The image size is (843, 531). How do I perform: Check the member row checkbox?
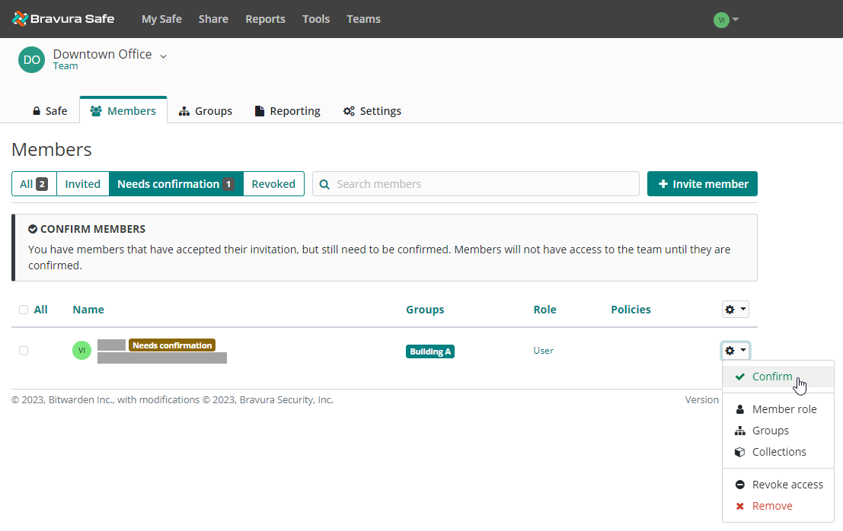click(24, 351)
